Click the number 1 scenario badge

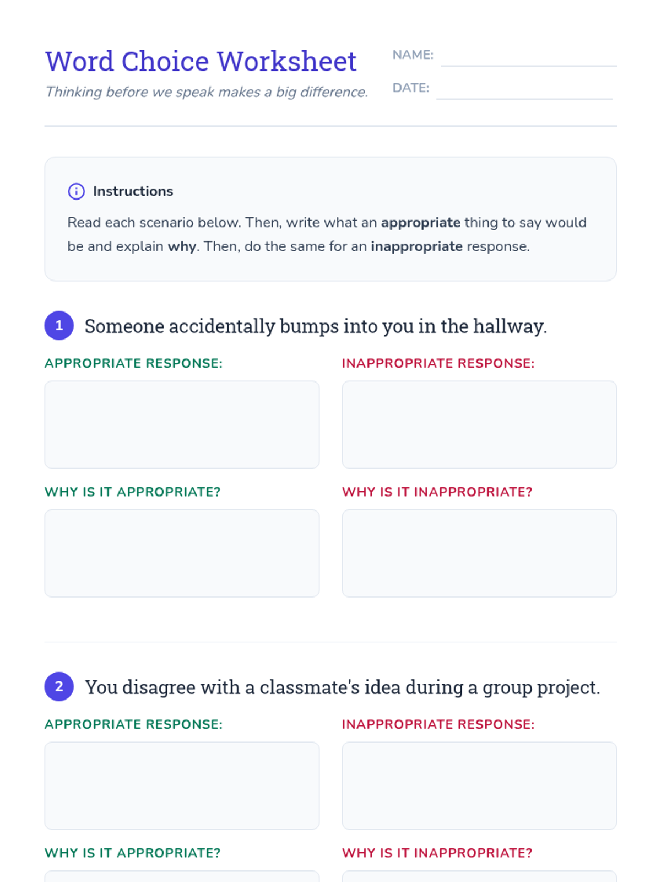(59, 326)
